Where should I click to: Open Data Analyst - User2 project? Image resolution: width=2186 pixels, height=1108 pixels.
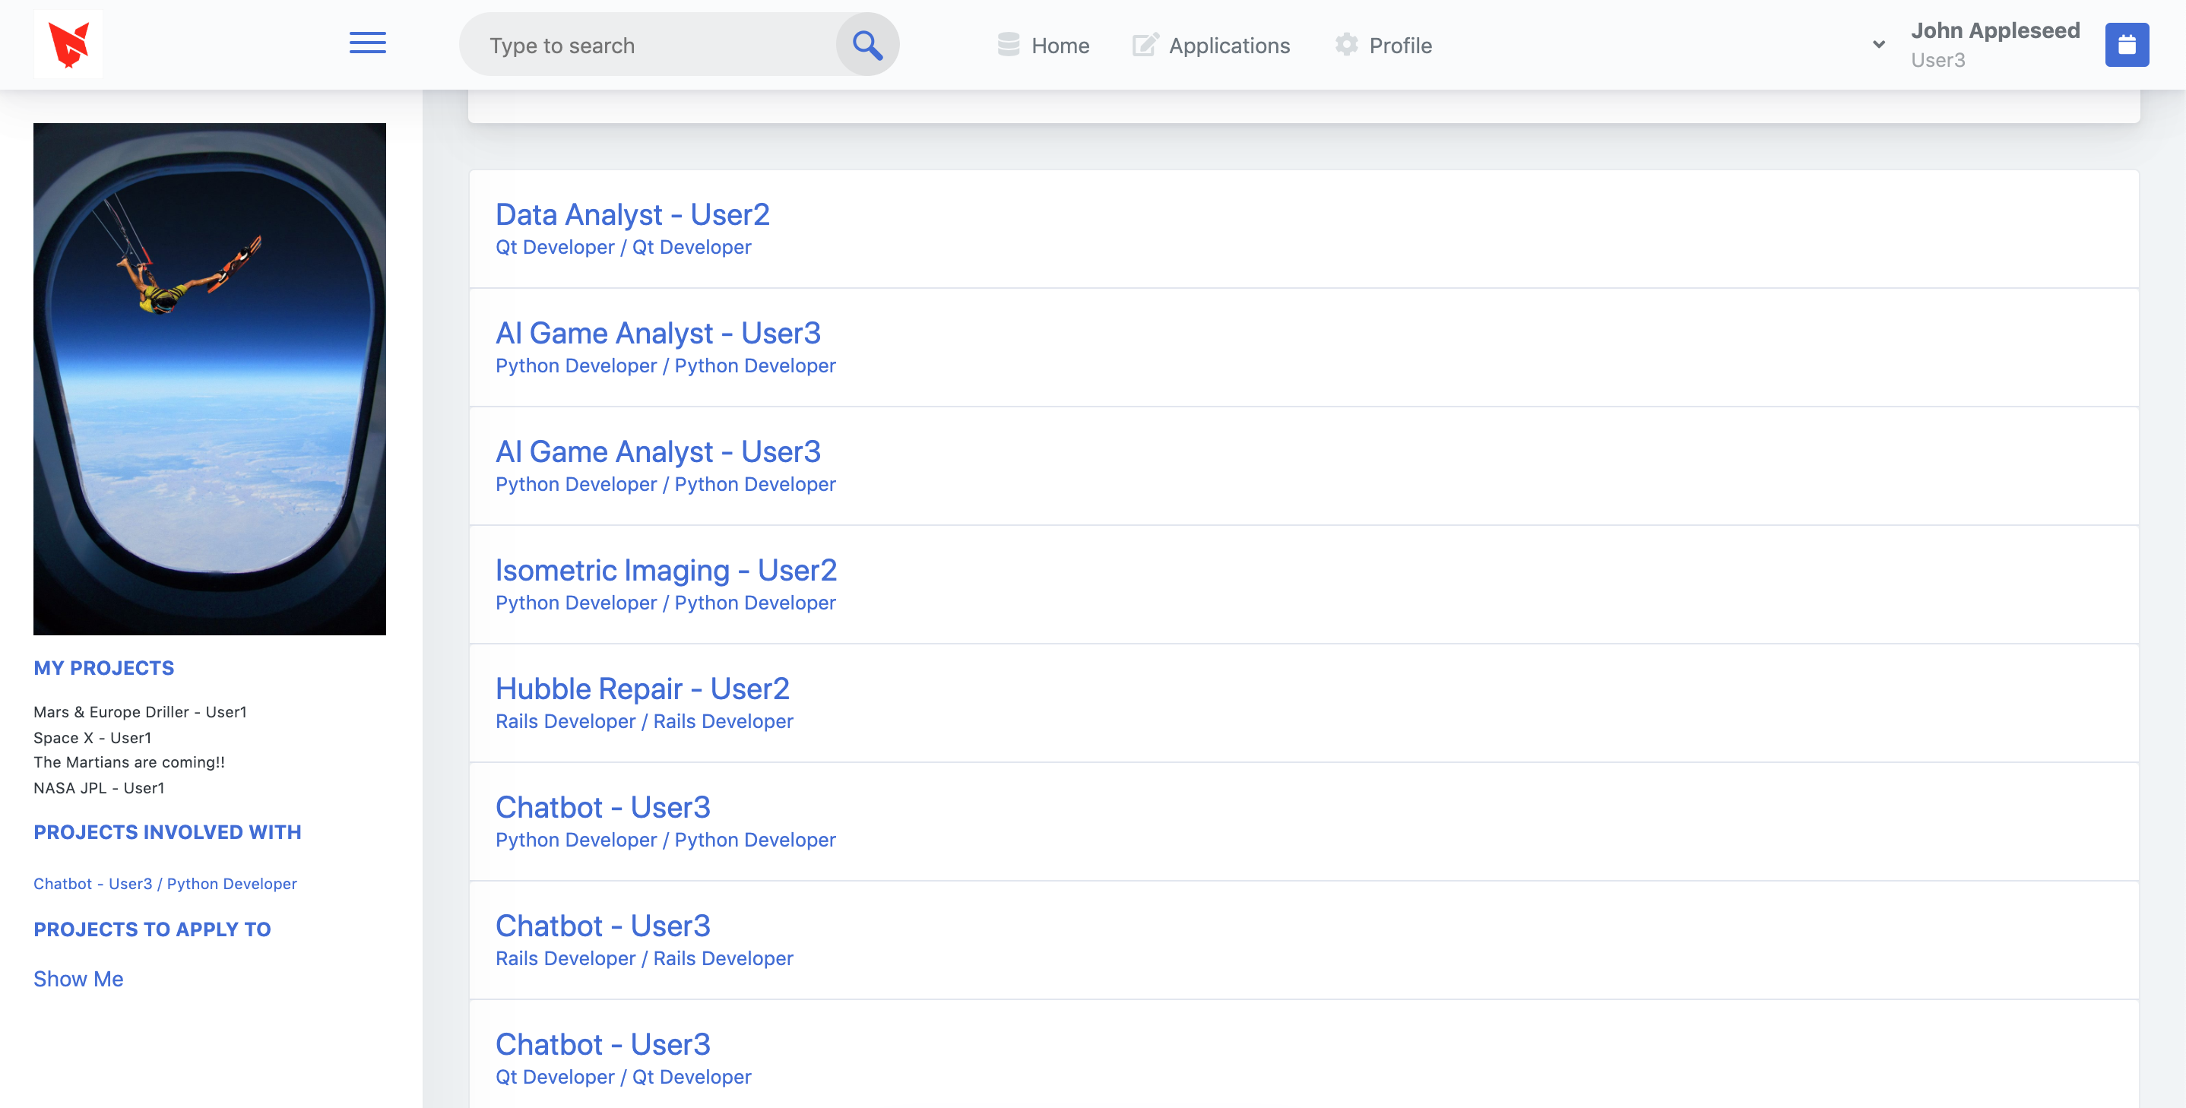click(632, 214)
